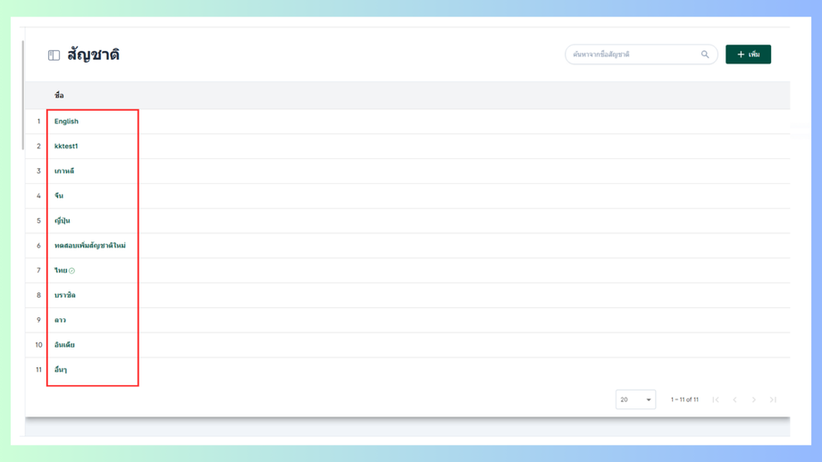Image resolution: width=822 pixels, height=462 pixels.
Task: Select the บราซิล row link
Action: coord(64,295)
